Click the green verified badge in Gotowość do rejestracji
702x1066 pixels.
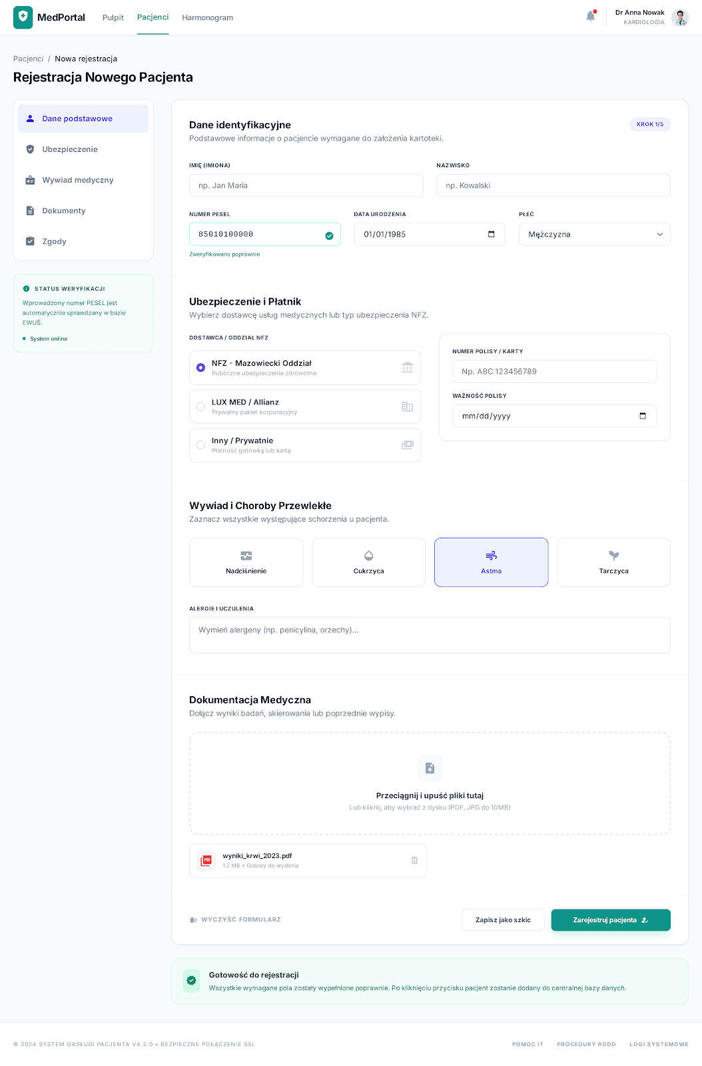point(192,981)
